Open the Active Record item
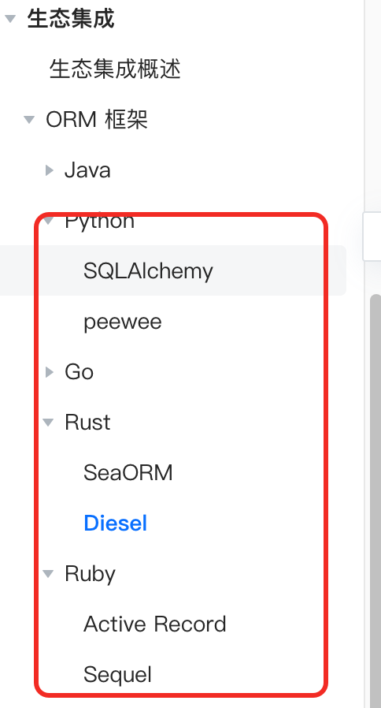This screenshot has height=708, width=381. tap(154, 624)
